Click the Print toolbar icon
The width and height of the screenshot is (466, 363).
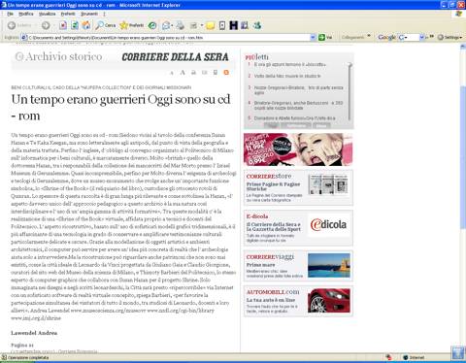coord(181,25)
